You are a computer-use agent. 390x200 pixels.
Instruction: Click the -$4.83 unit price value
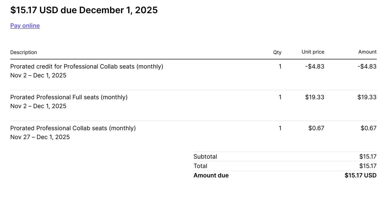tap(315, 66)
